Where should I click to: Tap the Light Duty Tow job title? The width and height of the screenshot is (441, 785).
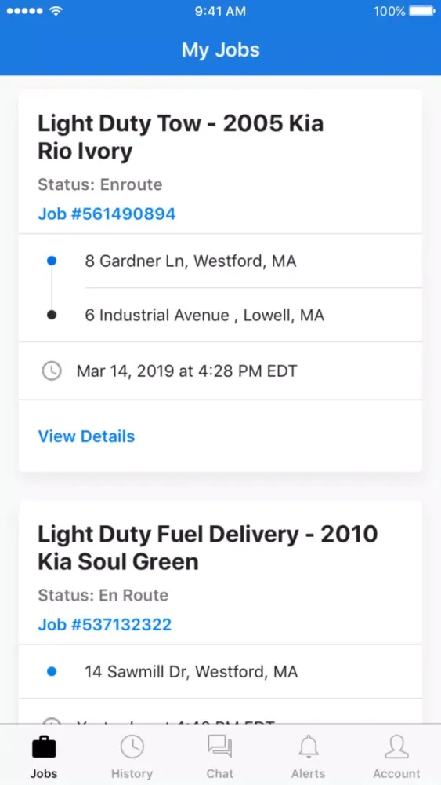(181, 137)
